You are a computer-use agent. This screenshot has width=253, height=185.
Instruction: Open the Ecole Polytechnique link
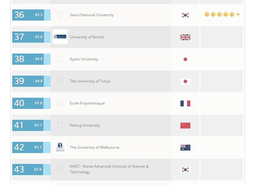(87, 103)
